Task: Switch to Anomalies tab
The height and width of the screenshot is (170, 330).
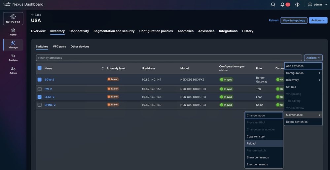Action: [185, 31]
